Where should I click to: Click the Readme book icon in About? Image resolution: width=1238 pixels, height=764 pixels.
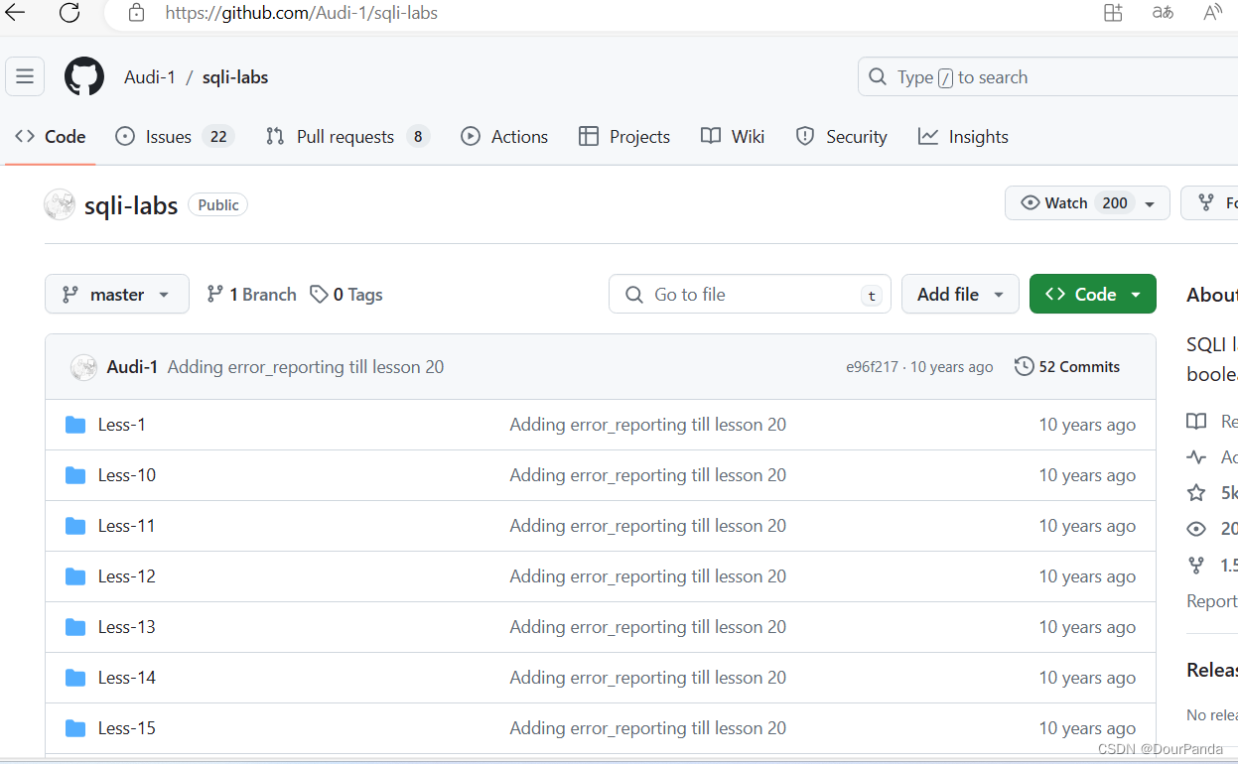[x=1197, y=422]
